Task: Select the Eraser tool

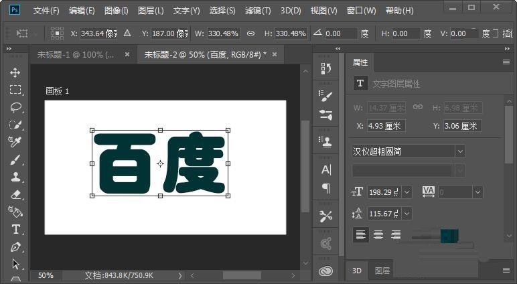Action: [x=15, y=194]
